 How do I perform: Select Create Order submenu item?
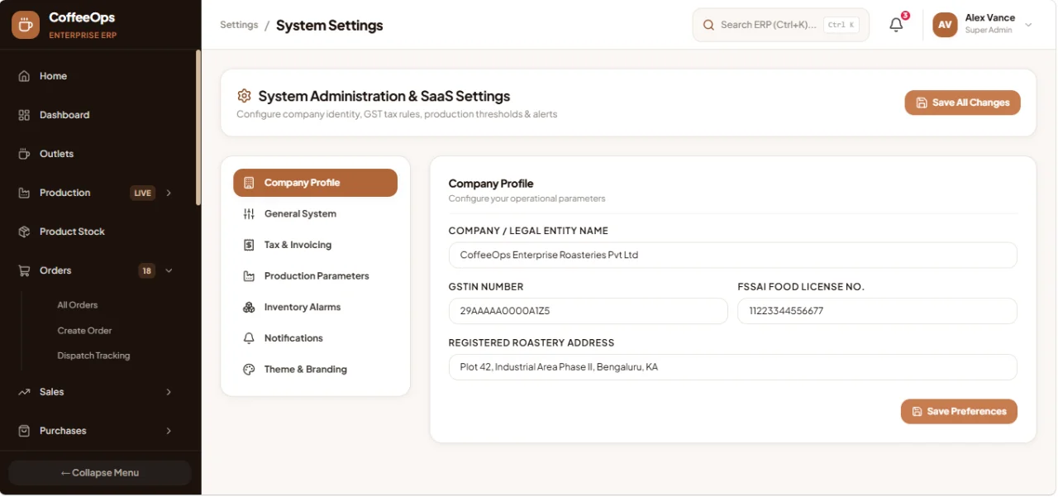pos(84,331)
